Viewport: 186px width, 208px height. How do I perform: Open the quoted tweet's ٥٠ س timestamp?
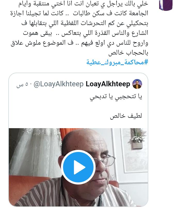click(22, 84)
